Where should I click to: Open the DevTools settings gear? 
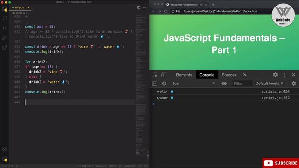click(x=275, y=75)
